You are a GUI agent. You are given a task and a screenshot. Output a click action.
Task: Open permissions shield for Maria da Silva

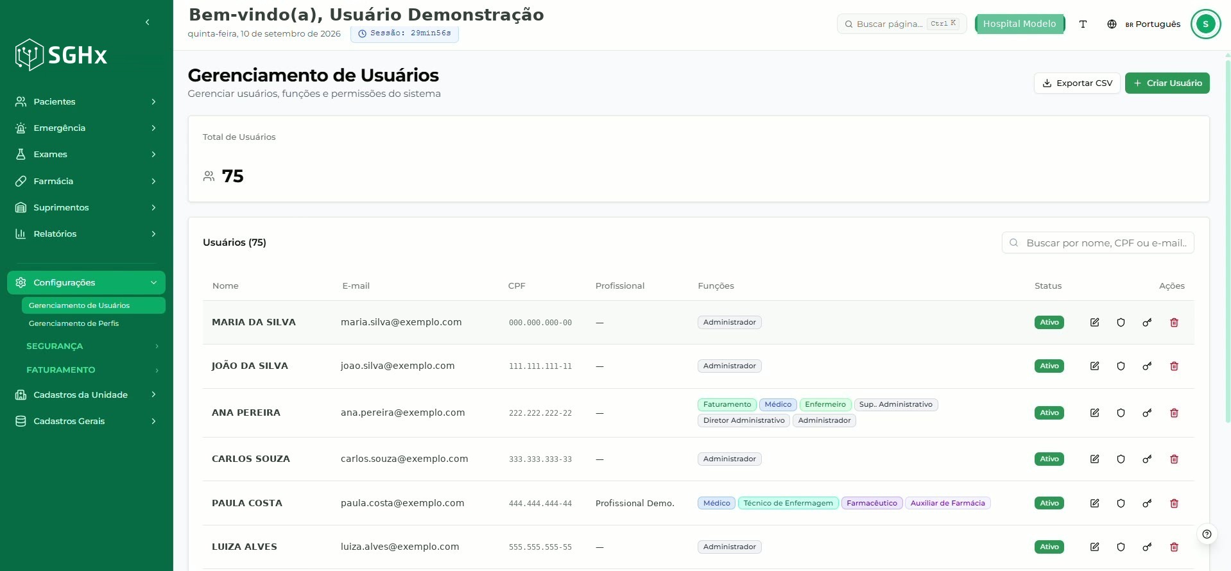point(1121,322)
